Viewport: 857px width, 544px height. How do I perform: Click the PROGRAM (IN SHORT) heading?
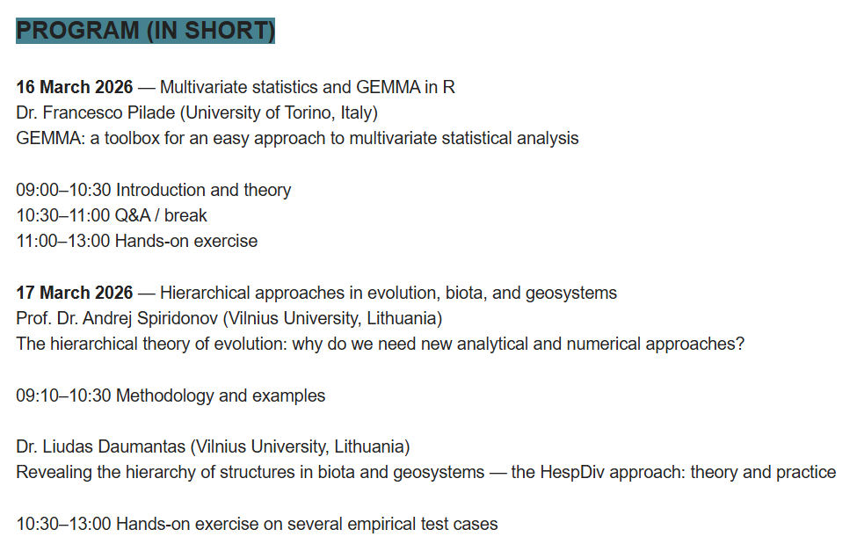[145, 30]
